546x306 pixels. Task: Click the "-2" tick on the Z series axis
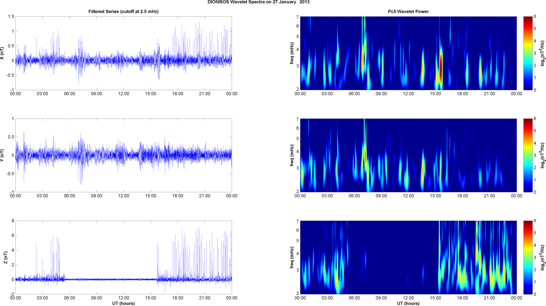point(12,294)
